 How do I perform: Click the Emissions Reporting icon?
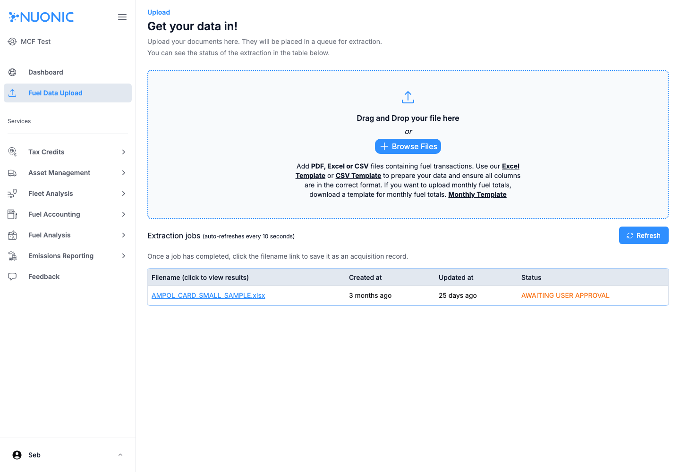pyautogui.click(x=12, y=255)
